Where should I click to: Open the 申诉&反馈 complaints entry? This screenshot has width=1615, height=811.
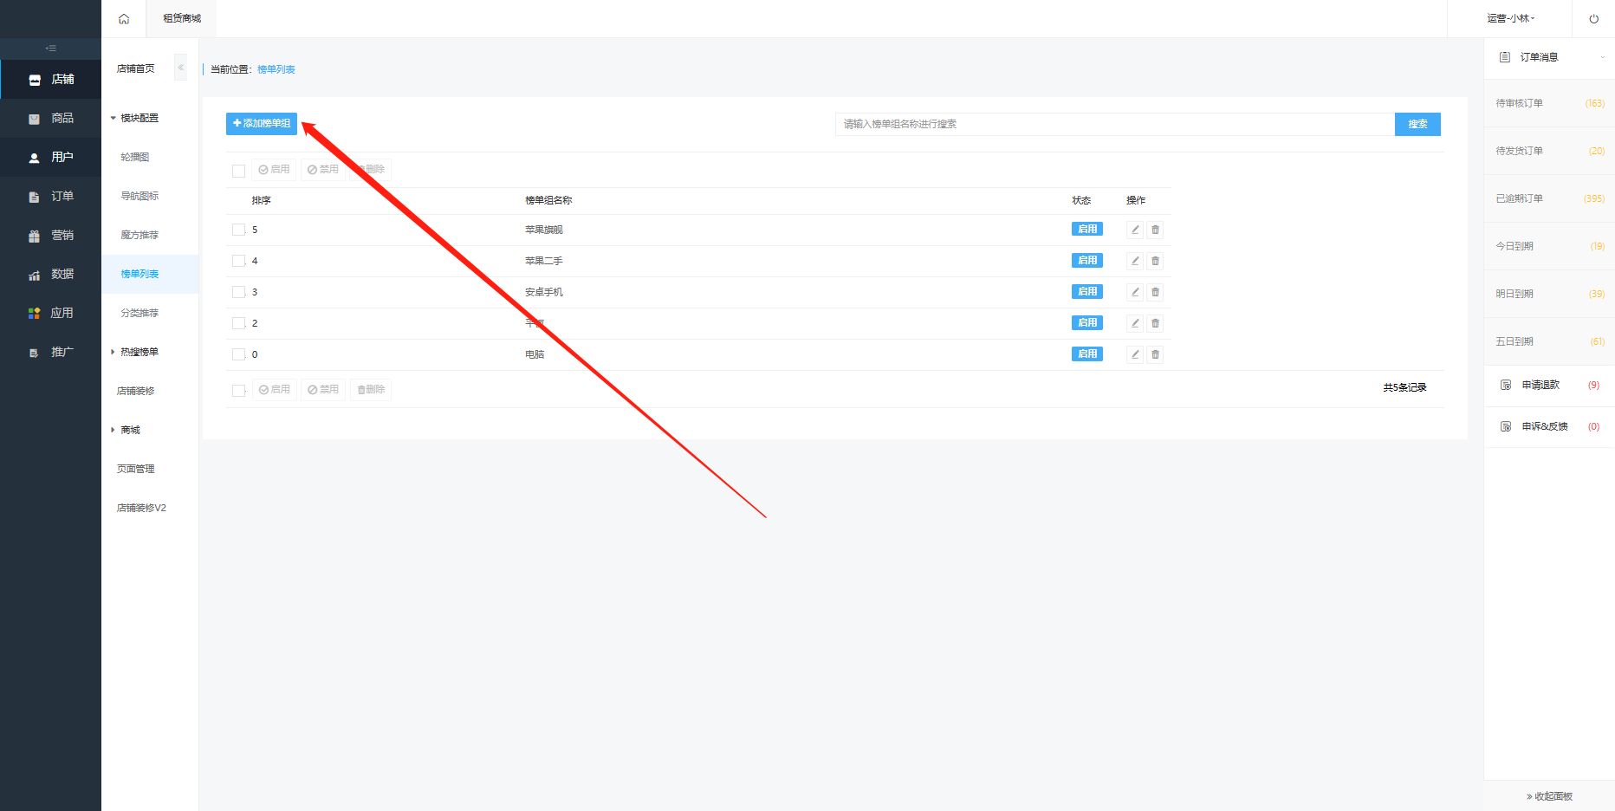click(x=1549, y=426)
